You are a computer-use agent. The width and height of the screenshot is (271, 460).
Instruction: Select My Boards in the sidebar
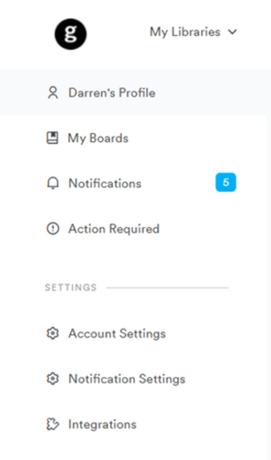coord(98,138)
